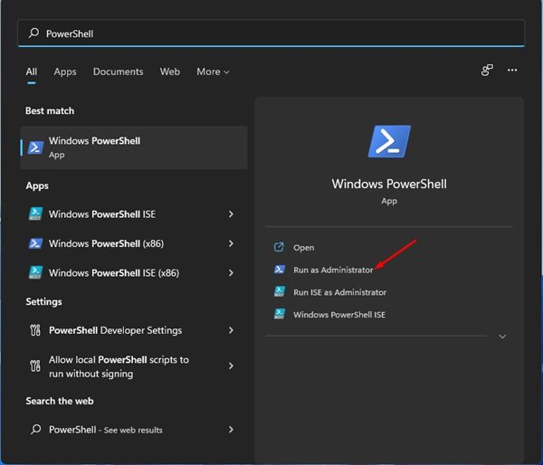
Task: Expand options for Windows PowerShell ISE
Action: tap(231, 214)
